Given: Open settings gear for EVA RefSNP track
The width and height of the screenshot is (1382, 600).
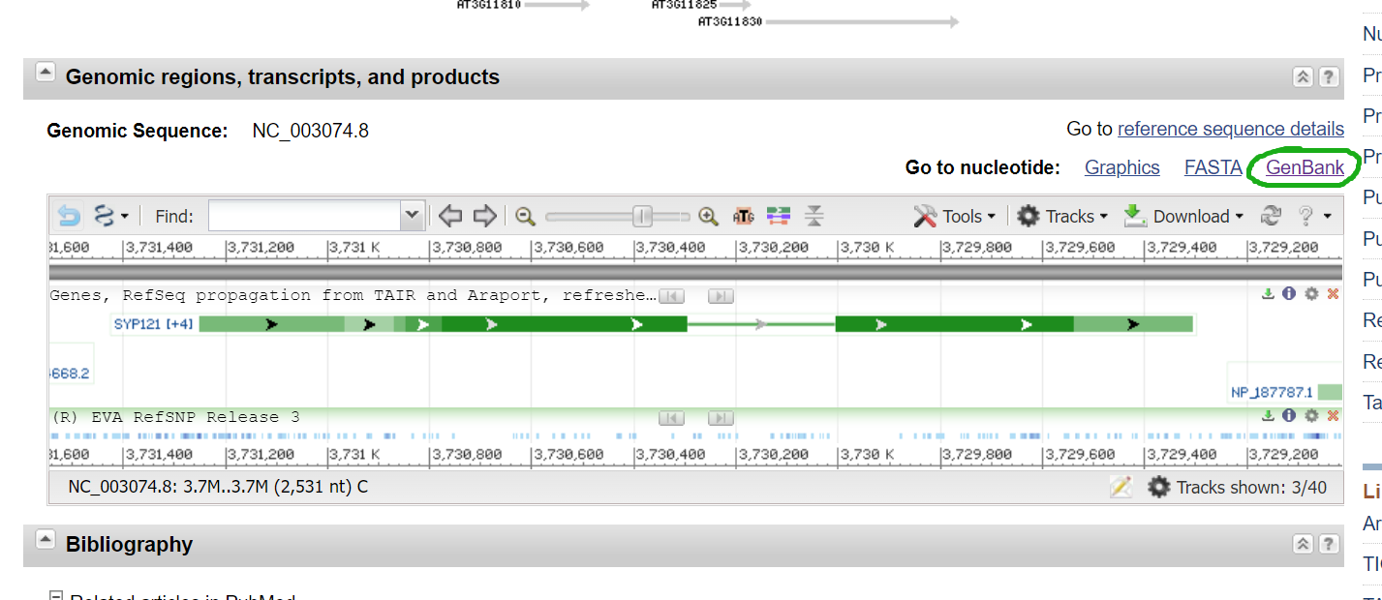Looking at the screenshot, I should pos(1311,416).
